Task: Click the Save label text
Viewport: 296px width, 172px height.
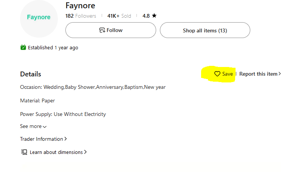Action: pyautogui.click(x=228, y=74)
